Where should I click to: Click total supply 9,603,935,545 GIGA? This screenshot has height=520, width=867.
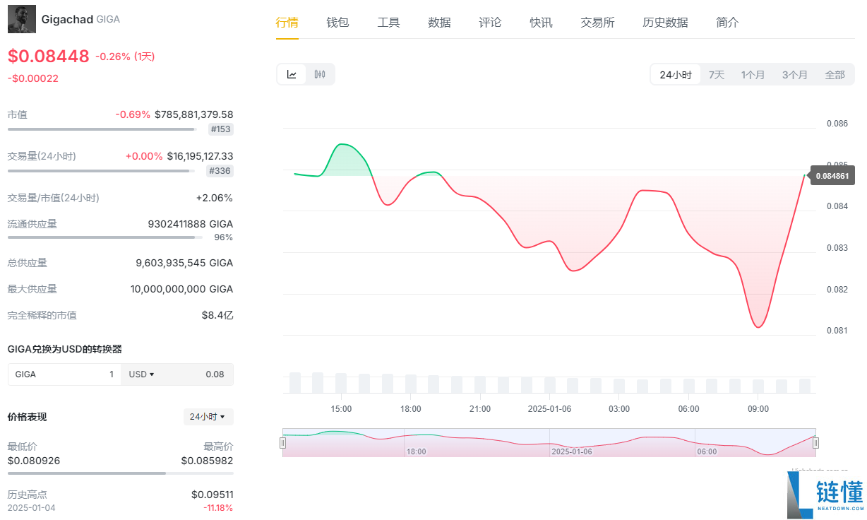184,263
